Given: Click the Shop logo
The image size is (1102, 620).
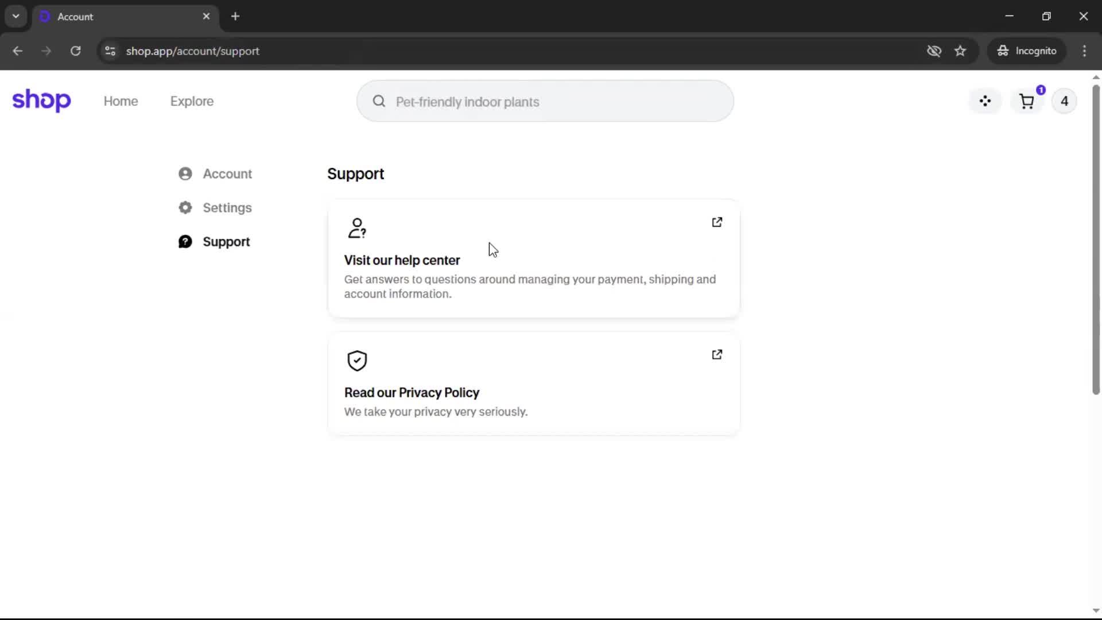Looking at the screenshot, I should pyautogui.click(x=41, y=100).
